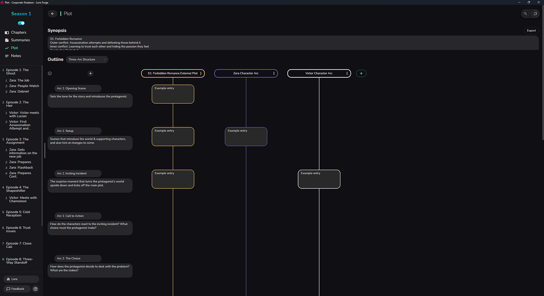The width and height of the screenshot is (544, 296).
Task: Open the Three-Arc Structure dropdown
Action: pos(87,59)
